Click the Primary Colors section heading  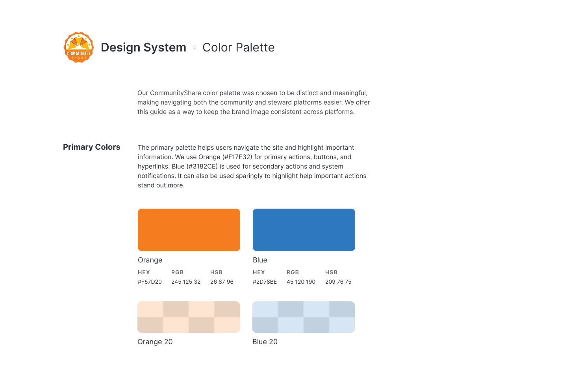pos(92,147)
